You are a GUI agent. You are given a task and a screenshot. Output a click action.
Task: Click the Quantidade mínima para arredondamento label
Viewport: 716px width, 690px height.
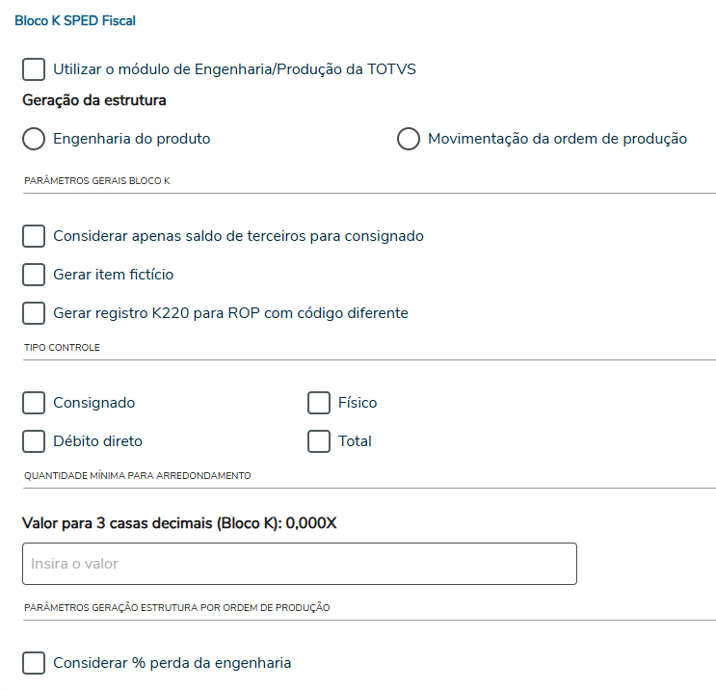coord(137,475)
